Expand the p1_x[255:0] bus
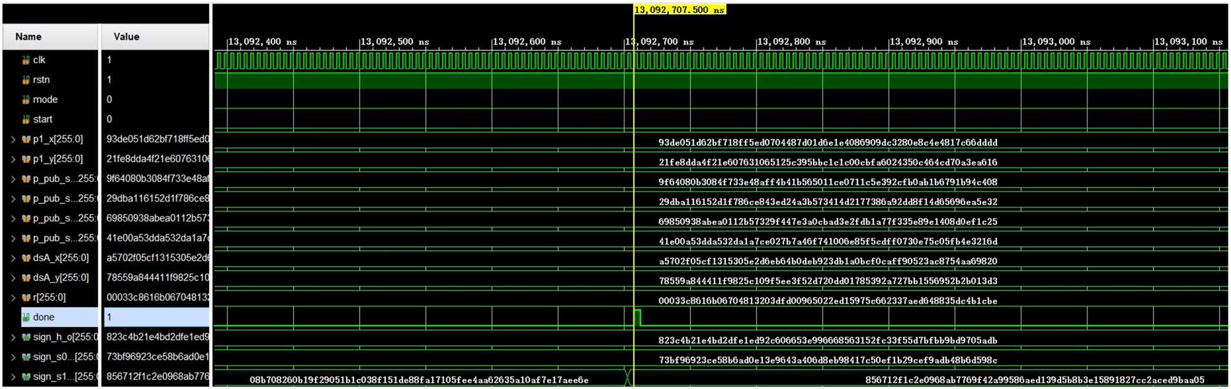This screenshot has width=1231, height=389. pyautogui.click(x=13, y=139)
